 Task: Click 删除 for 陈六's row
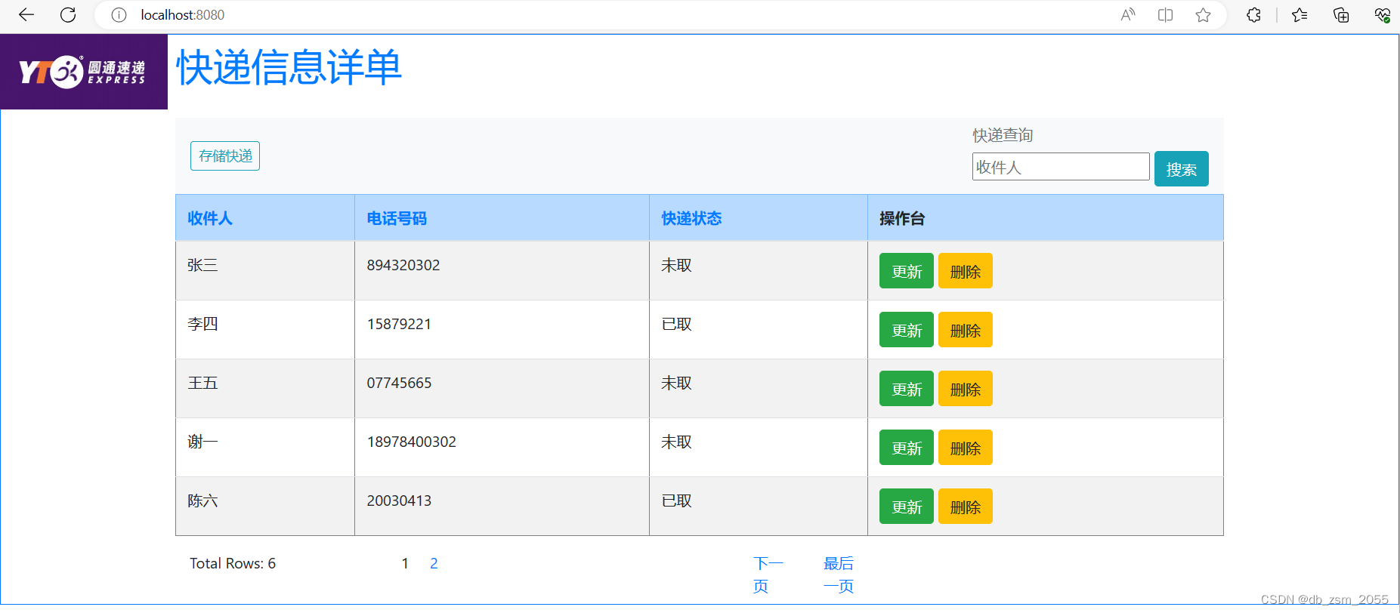[966, 507]
